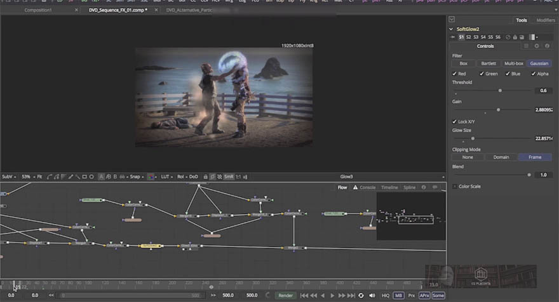Viewport: 559px width, 302px height.
Task: Collapse the SoftGlow2 tool header
Action: pos(451,29)
